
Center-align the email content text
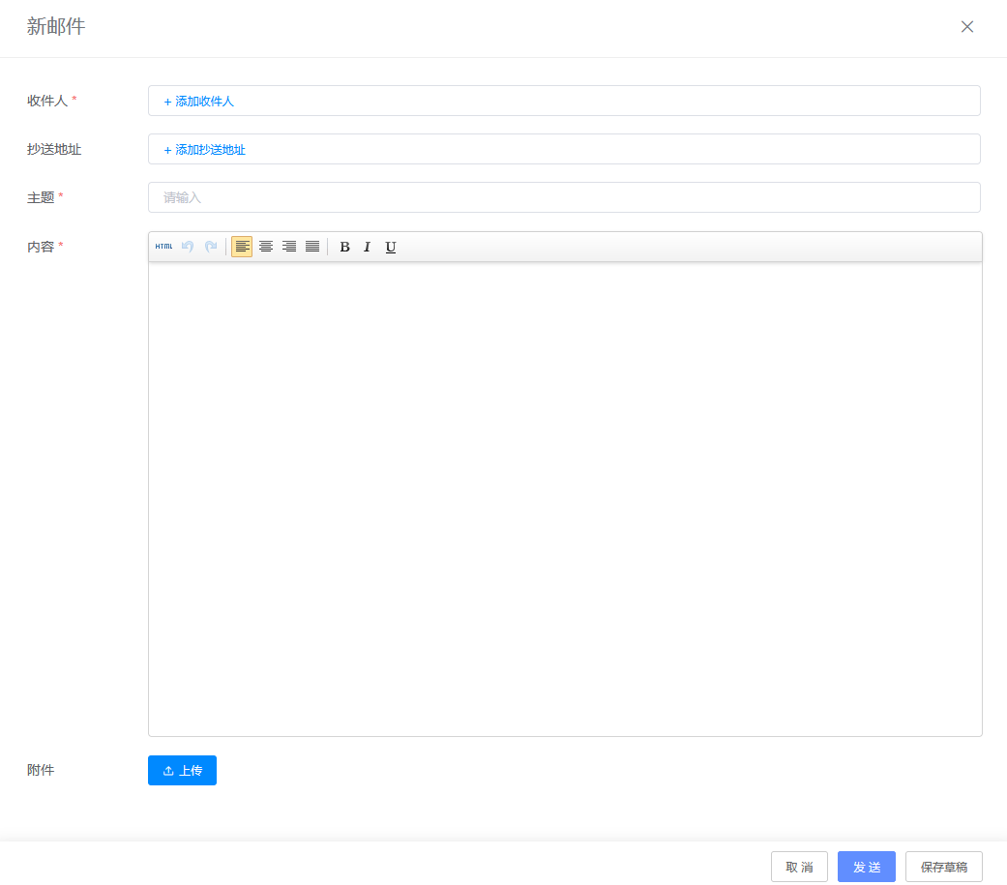266,247
